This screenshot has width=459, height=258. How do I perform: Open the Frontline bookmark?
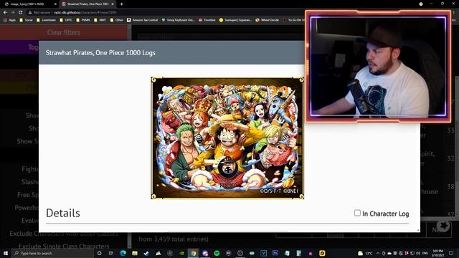(207, 20)
